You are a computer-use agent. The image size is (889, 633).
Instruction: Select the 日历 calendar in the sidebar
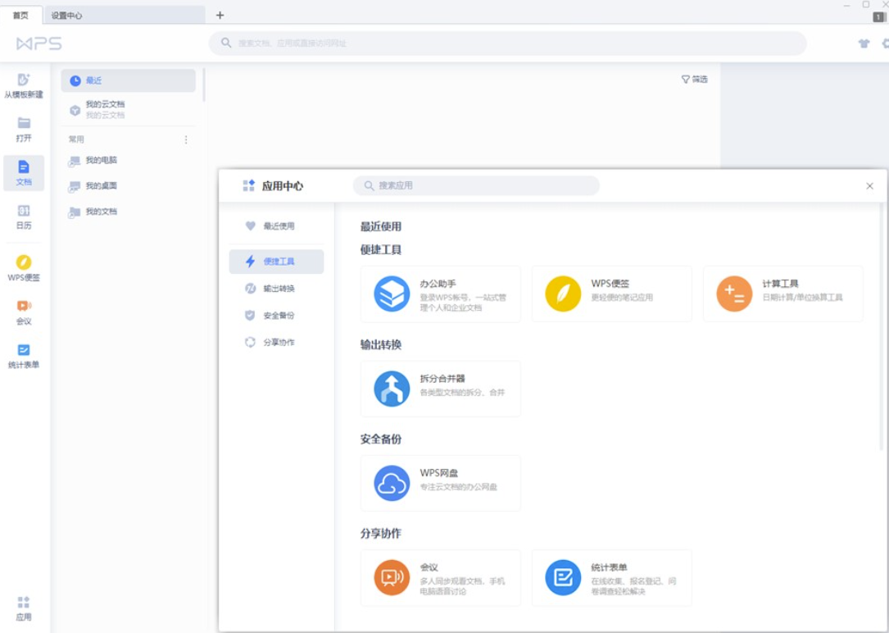pyautogui.click(x=24, y=218)
